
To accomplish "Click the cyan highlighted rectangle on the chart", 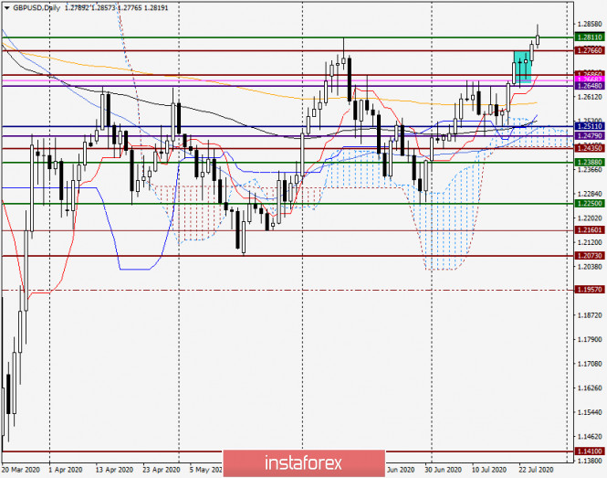I will [521, 67].
